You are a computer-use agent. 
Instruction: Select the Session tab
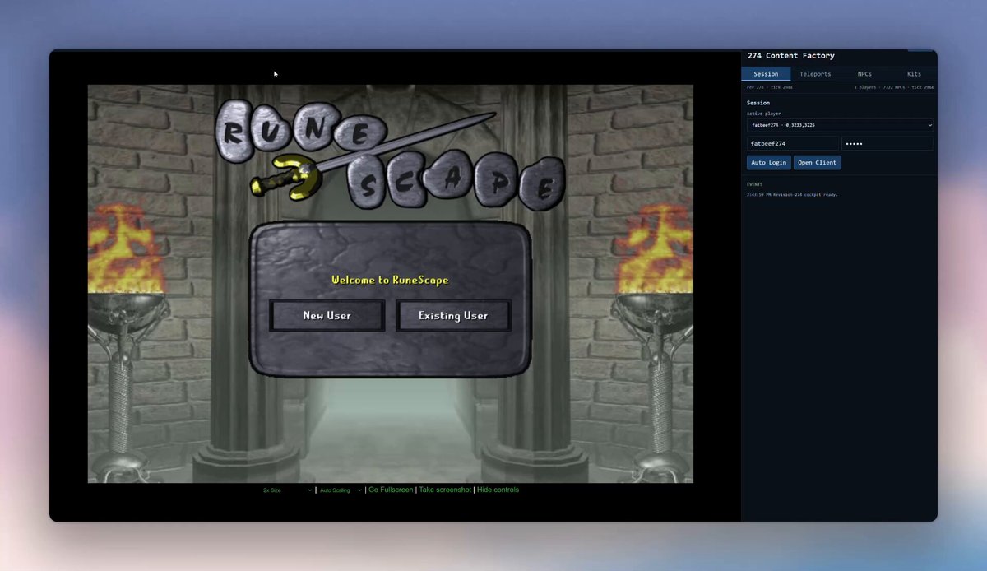click(x=766, y=74)
